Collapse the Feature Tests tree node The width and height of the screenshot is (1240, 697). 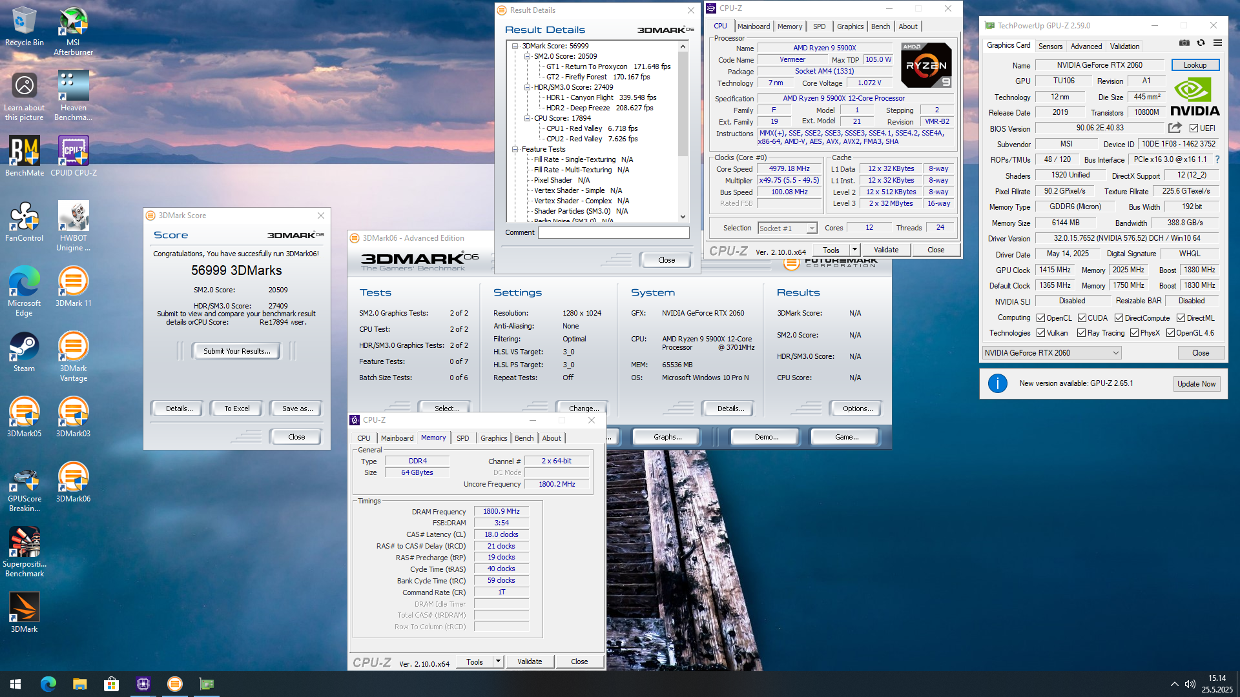(515, 149)
